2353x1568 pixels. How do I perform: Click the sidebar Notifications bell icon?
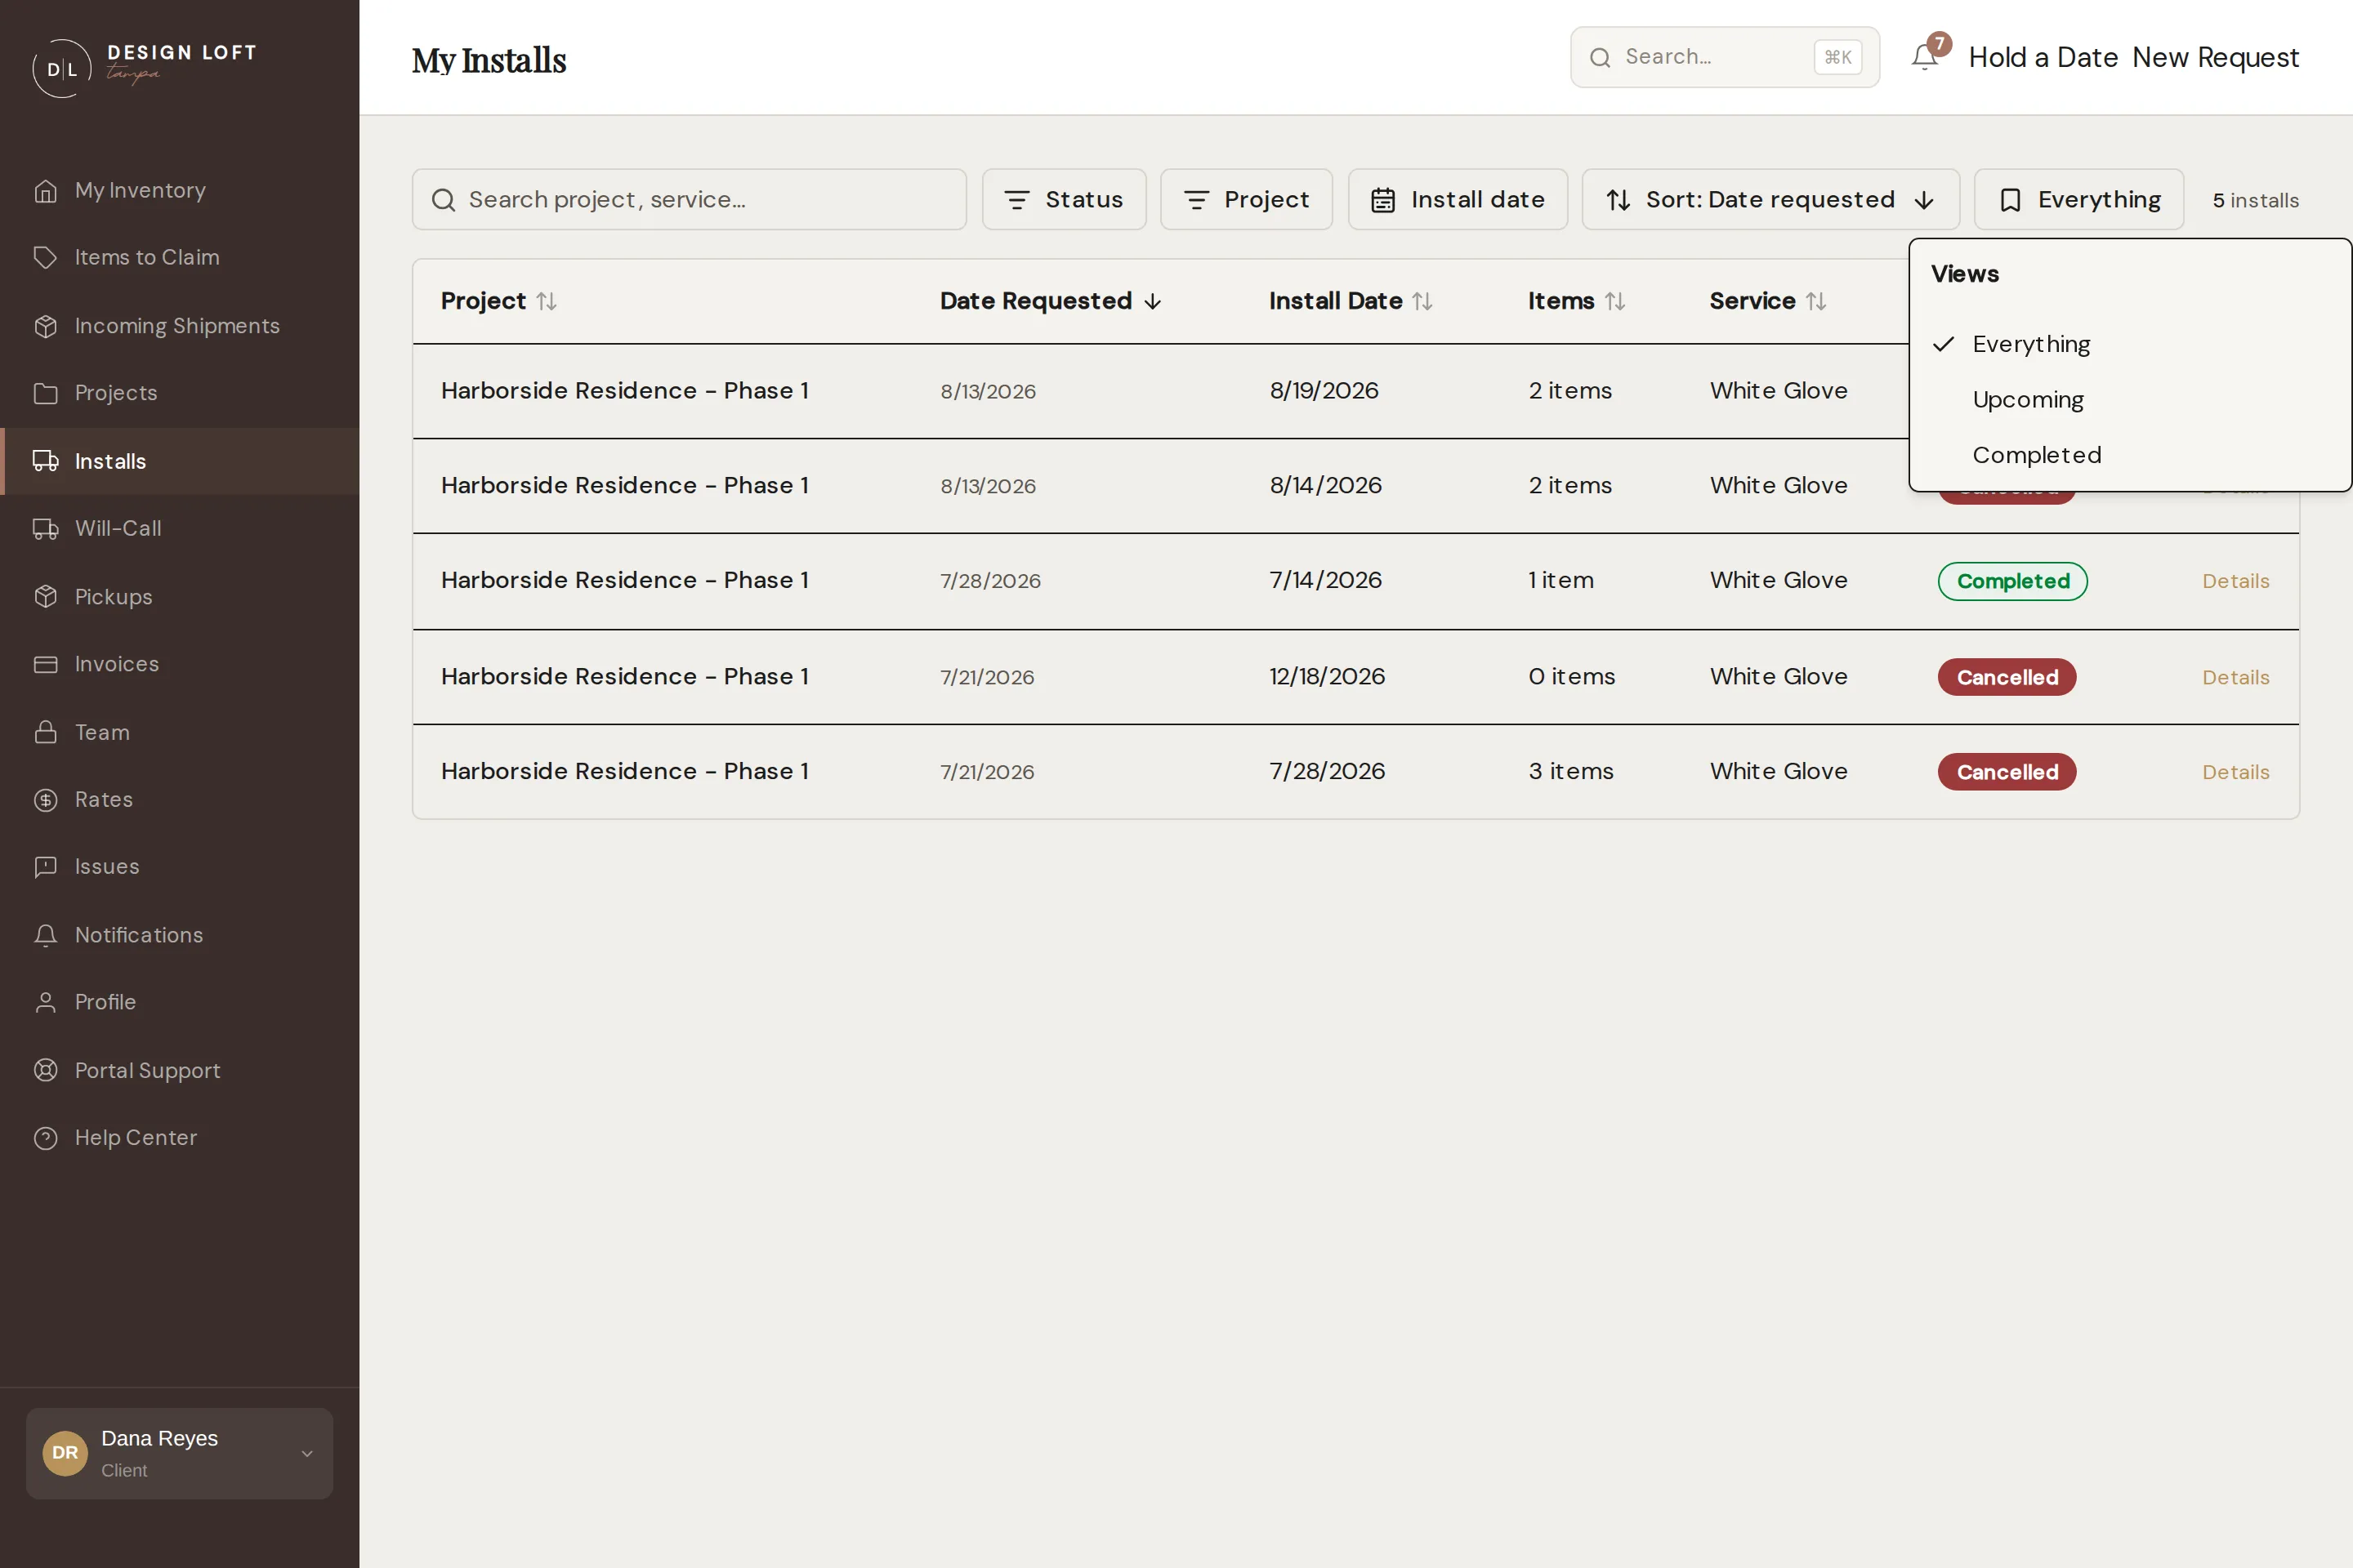coord(45,935)
